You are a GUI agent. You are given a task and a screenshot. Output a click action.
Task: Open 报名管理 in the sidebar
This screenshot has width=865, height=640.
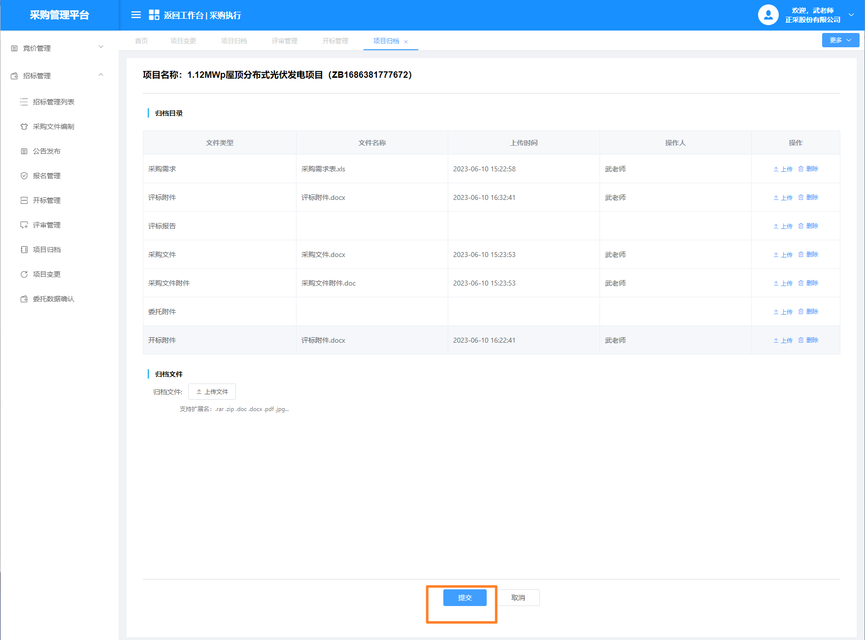(47, 176)
